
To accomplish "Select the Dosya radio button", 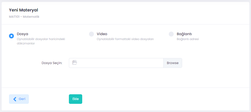I will coord(11,36).
